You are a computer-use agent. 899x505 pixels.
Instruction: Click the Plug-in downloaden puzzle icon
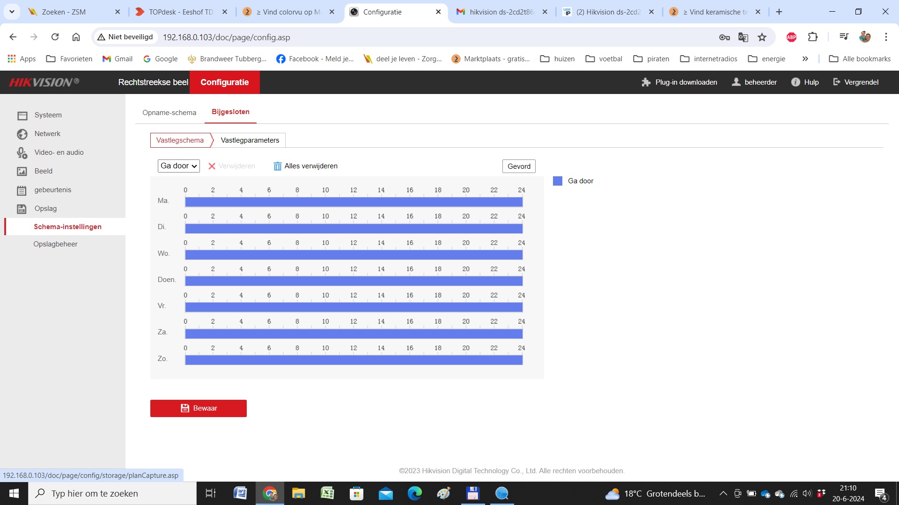coord(646,82)
